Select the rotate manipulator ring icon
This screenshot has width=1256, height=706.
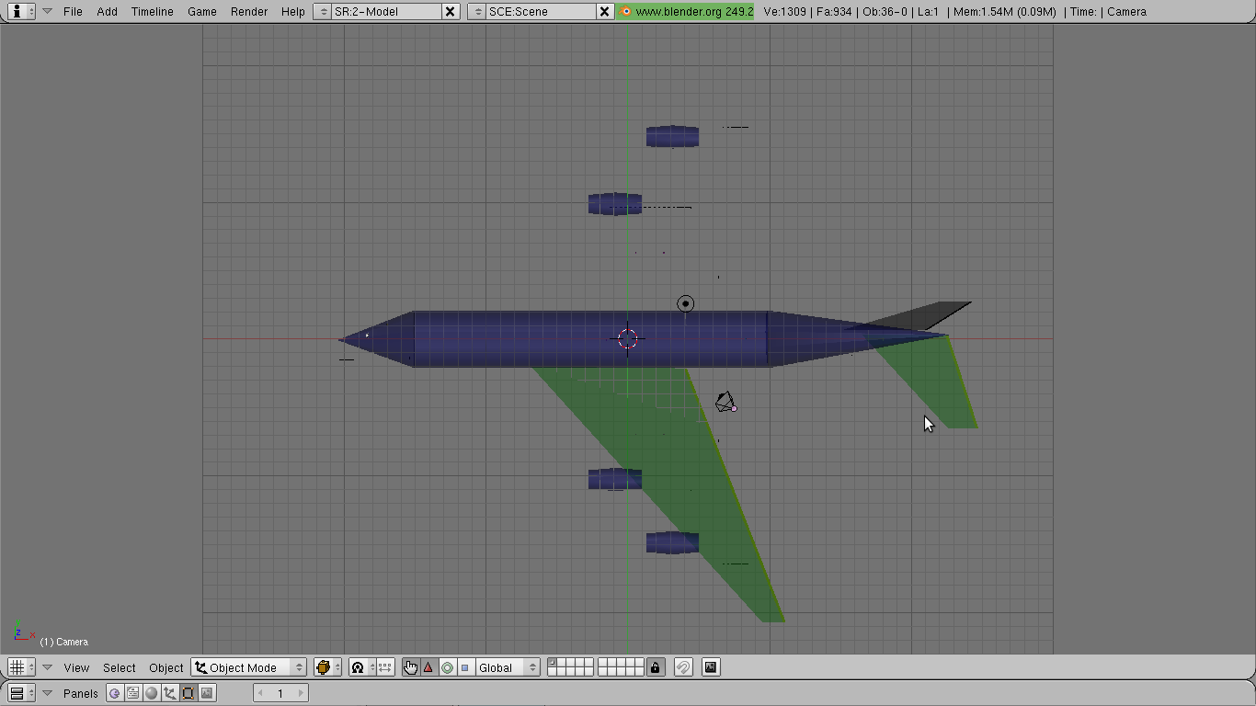[x=447, y=667]
